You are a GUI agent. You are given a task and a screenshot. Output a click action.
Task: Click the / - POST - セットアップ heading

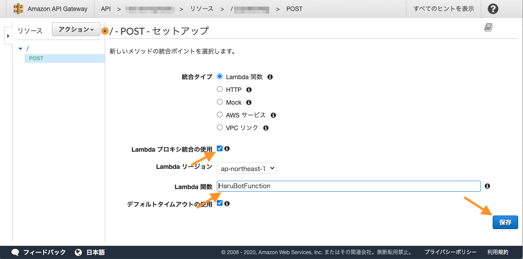coord(159,31)
